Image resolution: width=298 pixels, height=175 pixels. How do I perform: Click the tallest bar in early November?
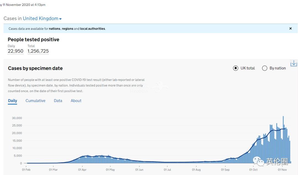[x=283, y=140]
